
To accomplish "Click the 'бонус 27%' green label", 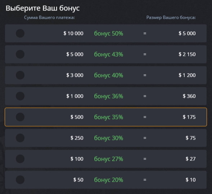I will tap(109, 159).
